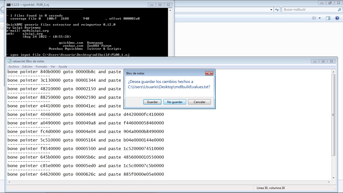Click the line with bone pointer 88250000
The height and width of the screenshot is (193, 343).
pos(64,98)
